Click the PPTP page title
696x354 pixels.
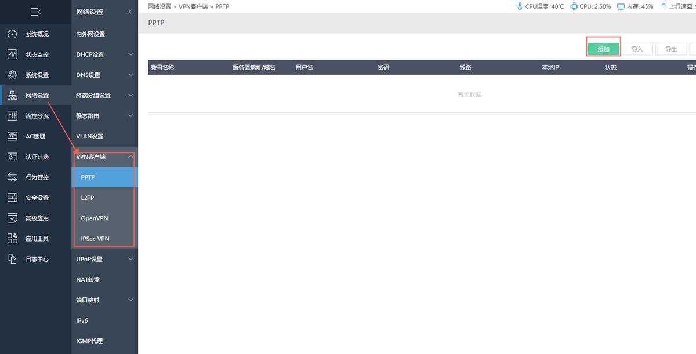click(157, 23)
